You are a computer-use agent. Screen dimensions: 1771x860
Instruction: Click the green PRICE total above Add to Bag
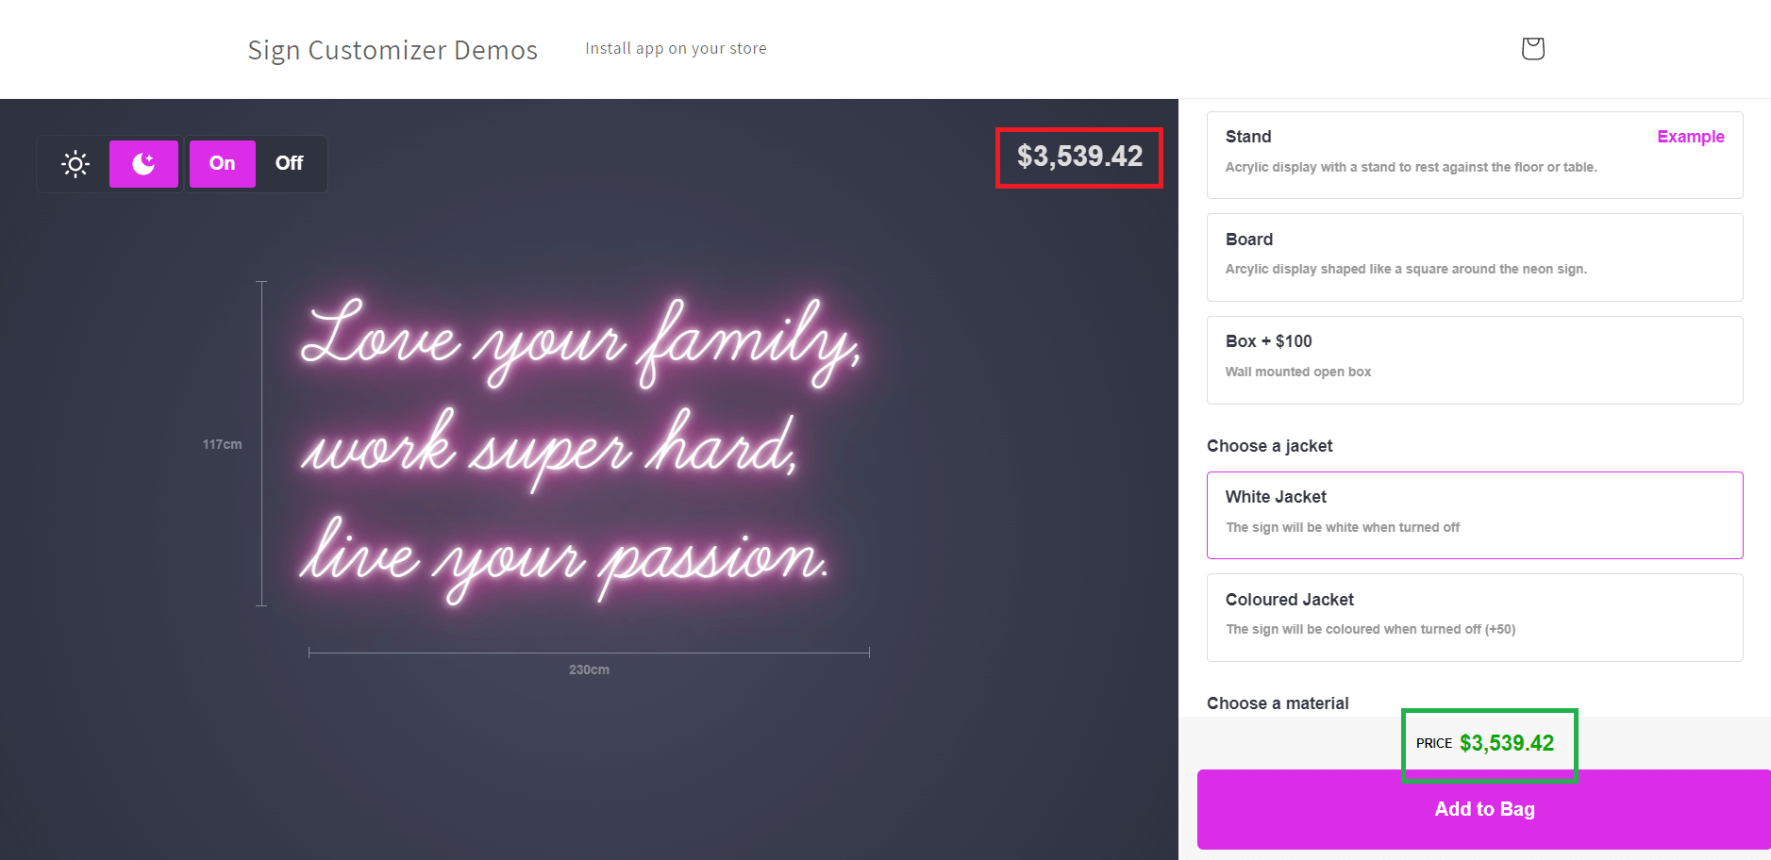[1505, 743]
